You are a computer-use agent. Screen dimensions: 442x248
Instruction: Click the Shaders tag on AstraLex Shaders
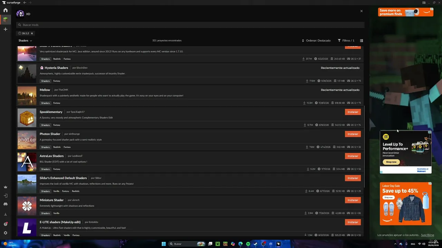click(45, 169)
